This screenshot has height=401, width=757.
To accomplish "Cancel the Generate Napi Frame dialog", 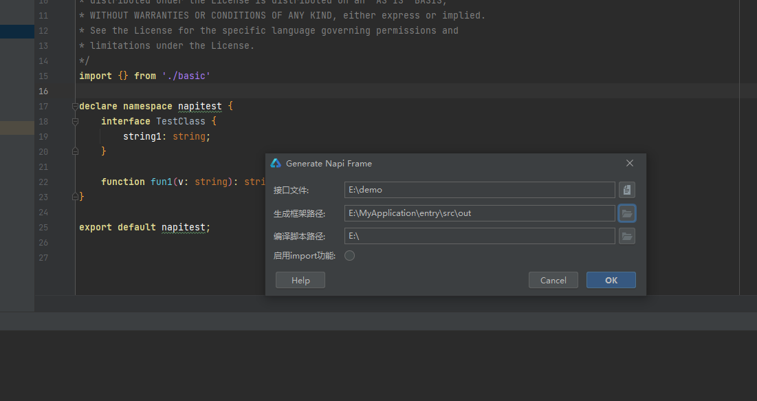I will (553, 280).
